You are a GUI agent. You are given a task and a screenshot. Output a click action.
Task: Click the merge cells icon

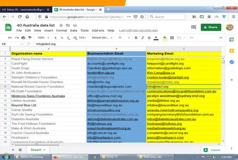[x=179, y=38]
